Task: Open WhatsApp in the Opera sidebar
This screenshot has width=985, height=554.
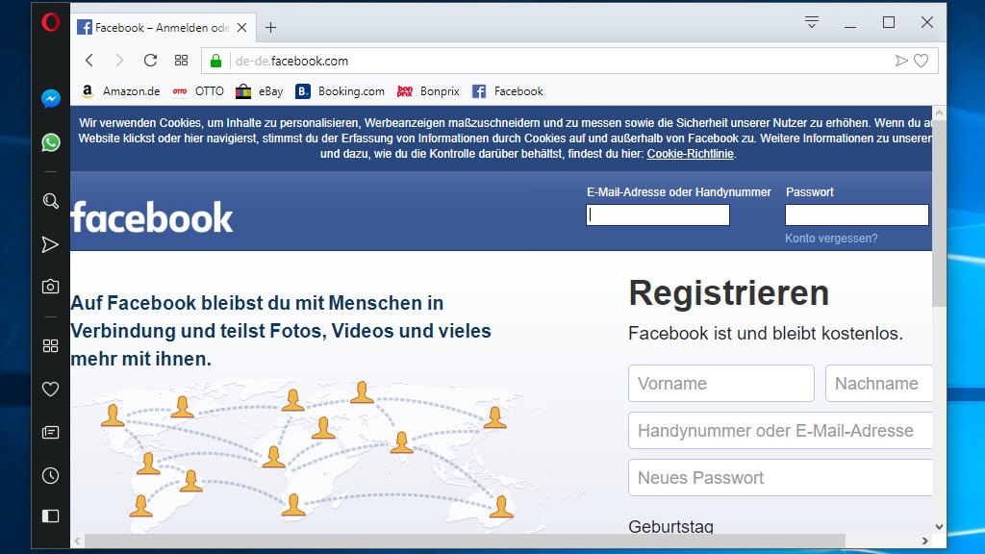Action: tap(51, 142)
